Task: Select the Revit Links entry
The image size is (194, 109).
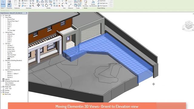Action: (x=8, y=94)
